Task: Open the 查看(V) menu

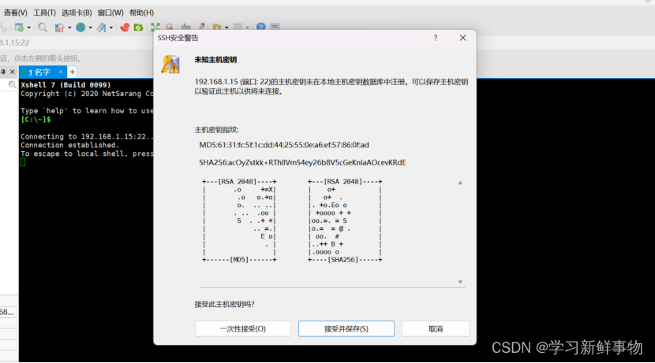Action: [x=16, y=13]
